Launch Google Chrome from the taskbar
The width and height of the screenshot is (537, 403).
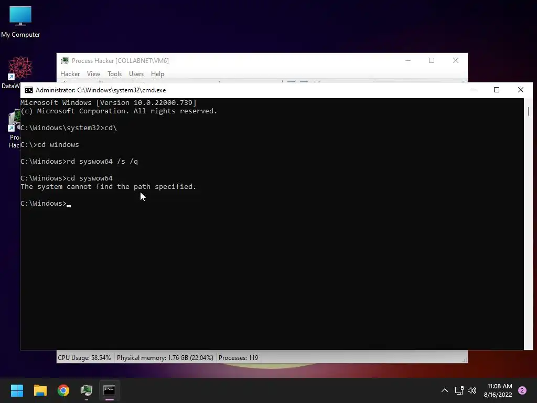tap(63, 390)
